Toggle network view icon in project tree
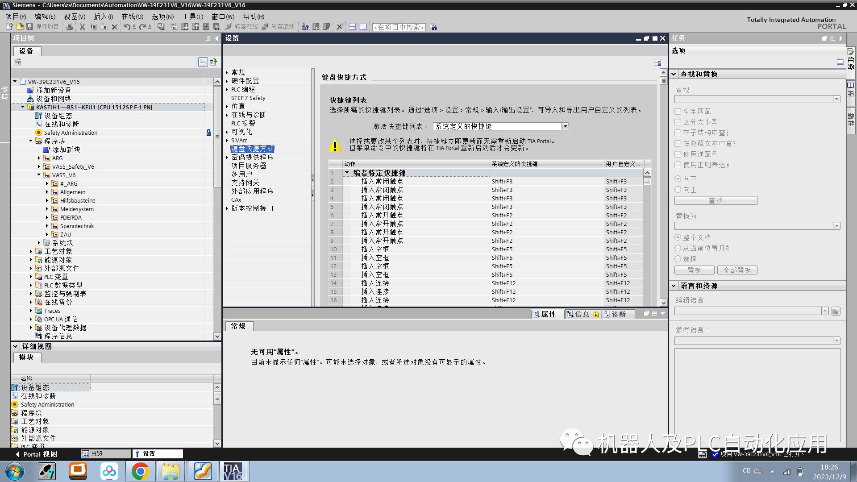857x482 pixels. coord(213,62)
